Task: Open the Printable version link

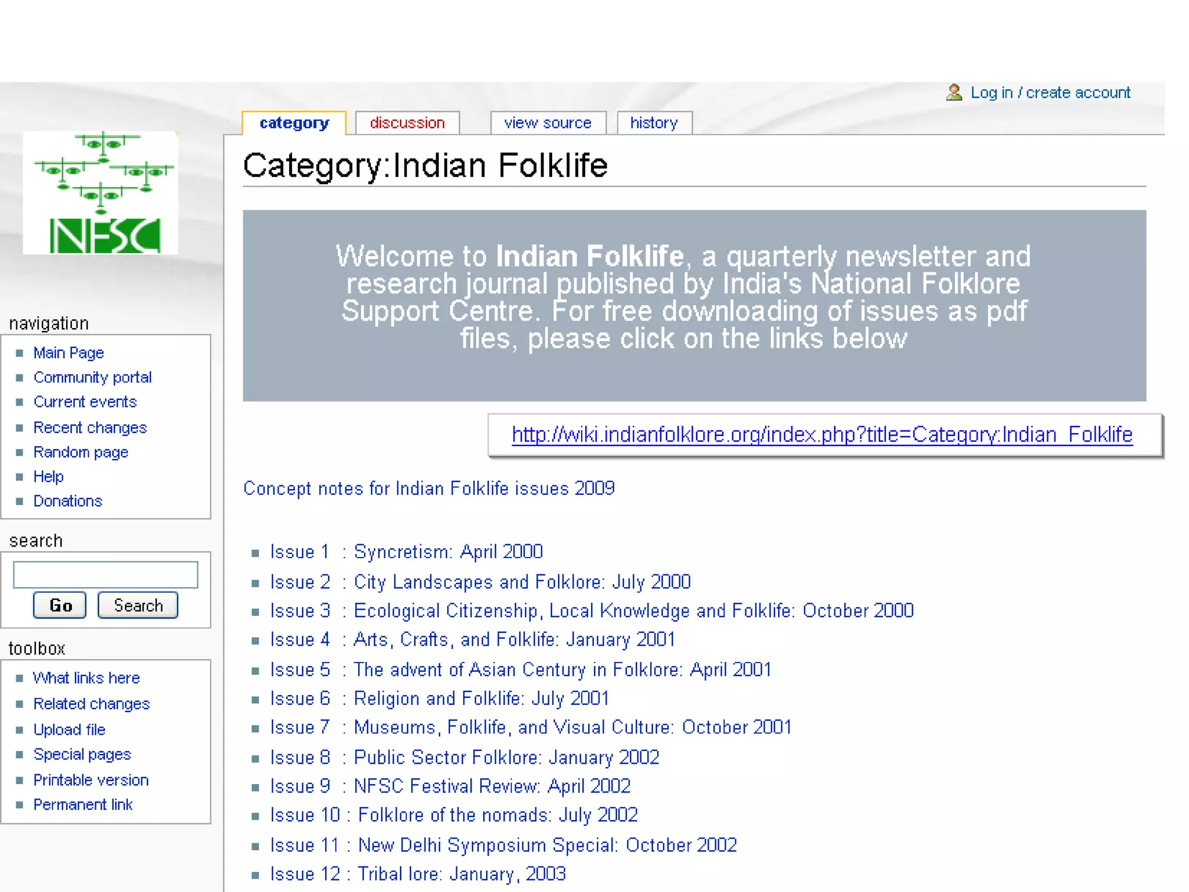Action: pos(91,780)
